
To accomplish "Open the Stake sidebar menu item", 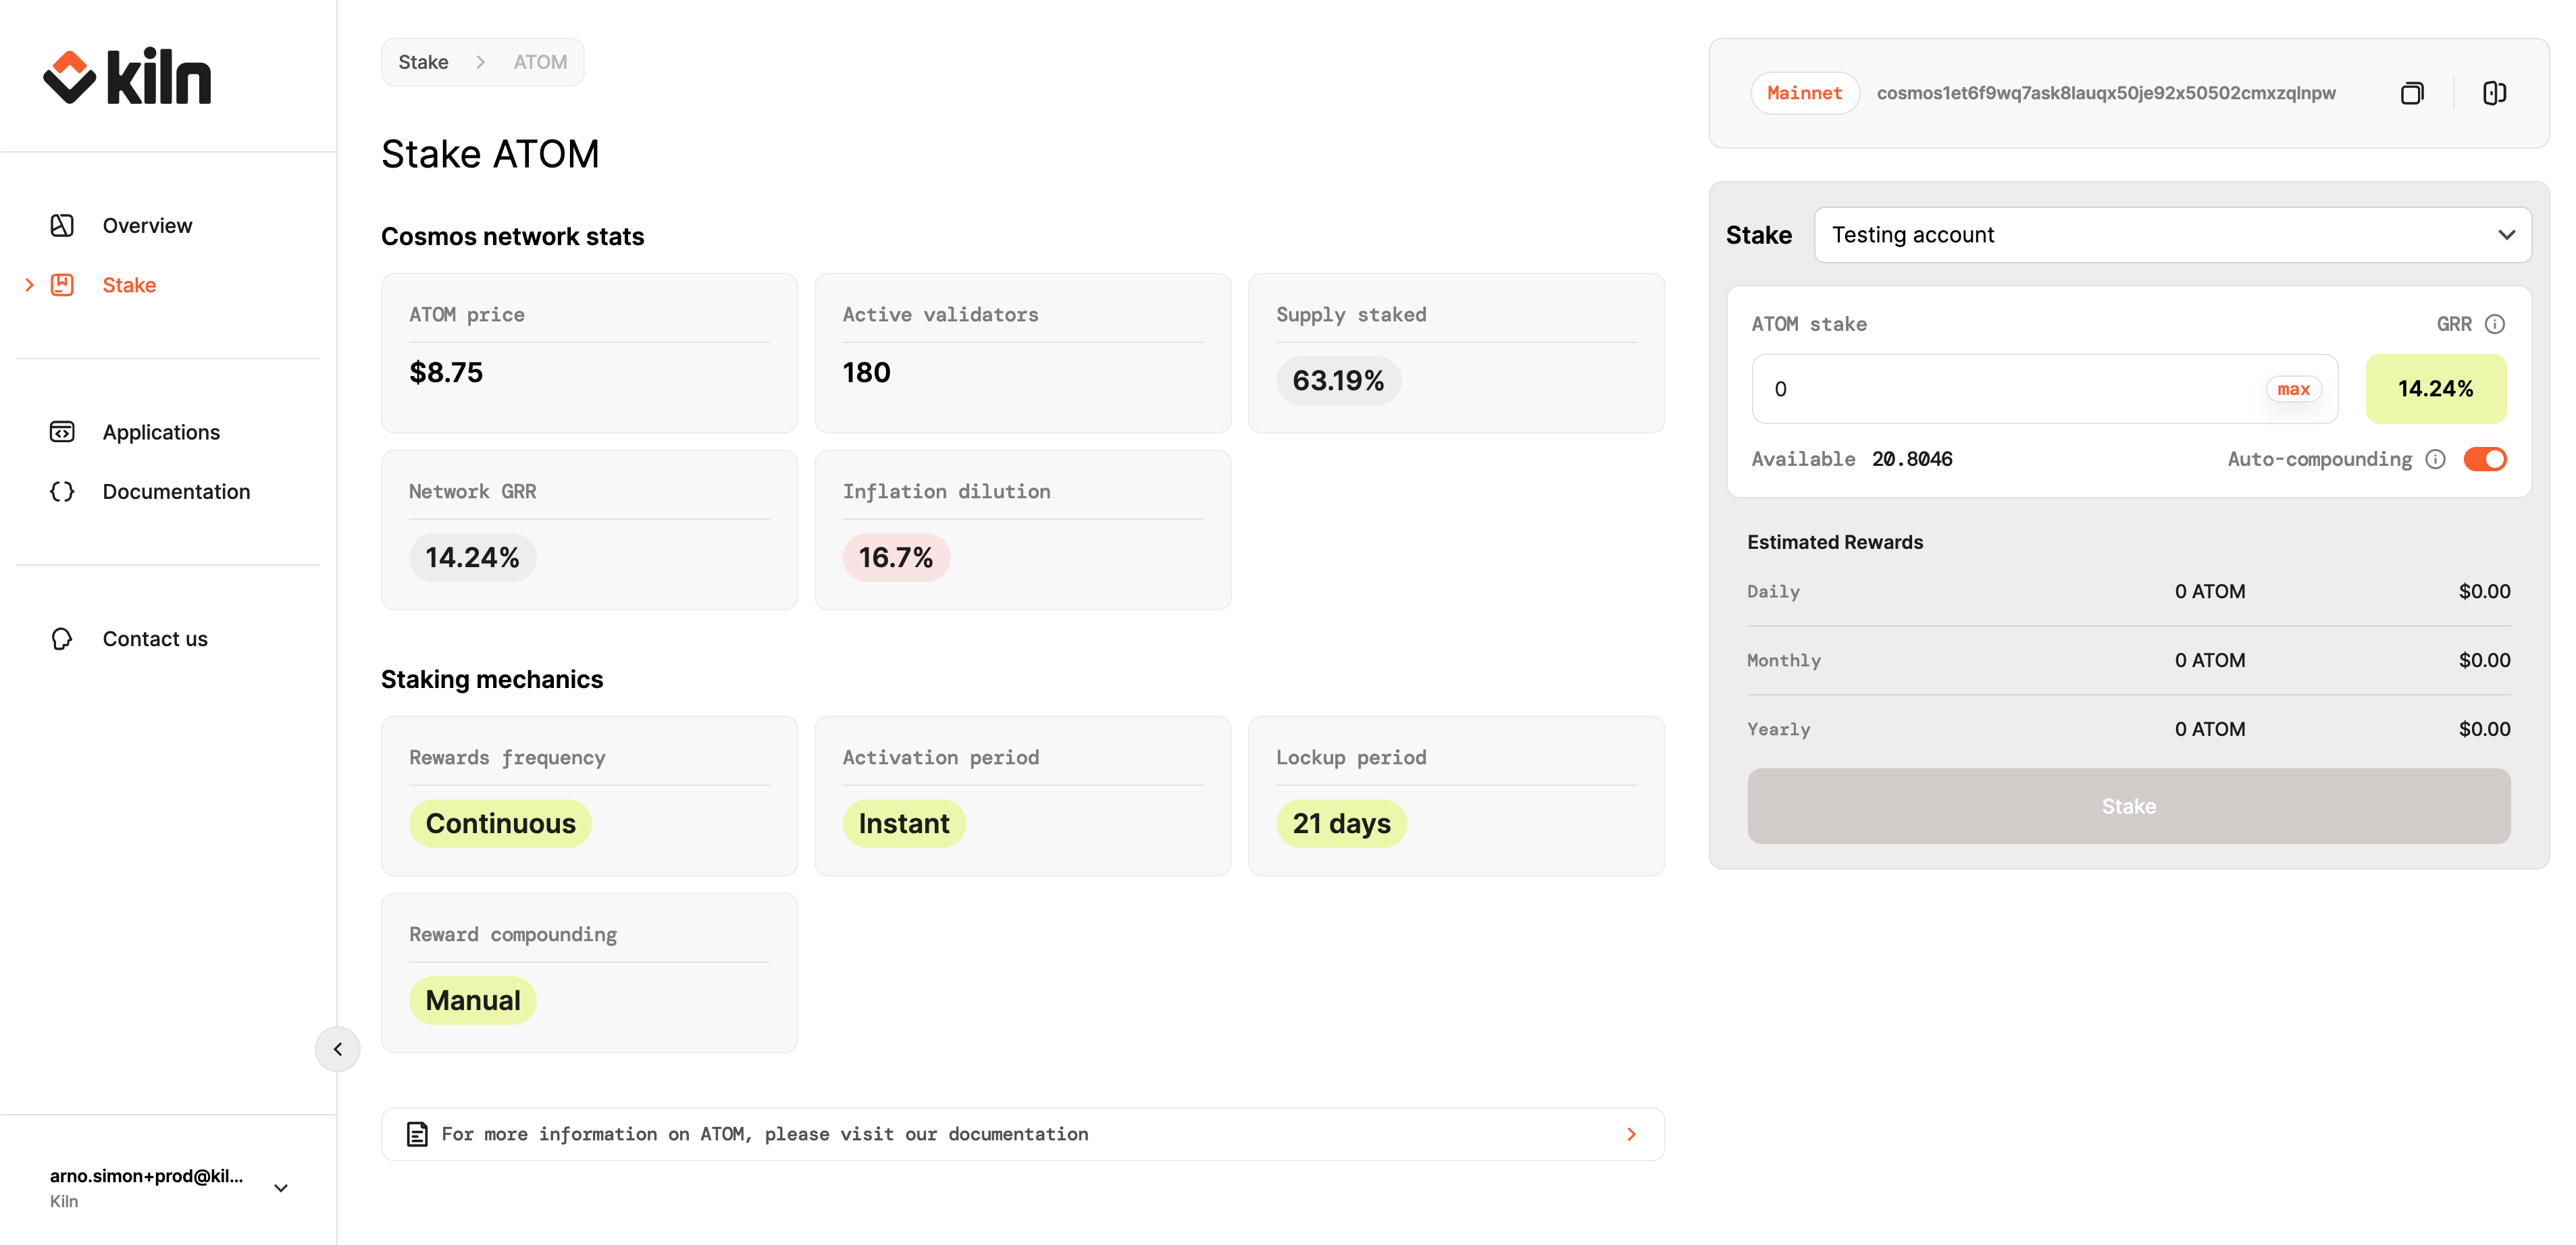I will 129,285.
